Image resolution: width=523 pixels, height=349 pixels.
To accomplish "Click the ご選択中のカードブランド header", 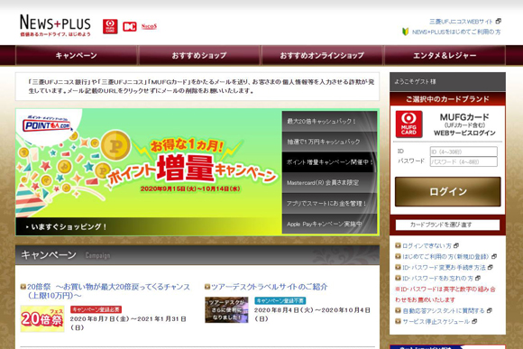I will coord(447,99).
